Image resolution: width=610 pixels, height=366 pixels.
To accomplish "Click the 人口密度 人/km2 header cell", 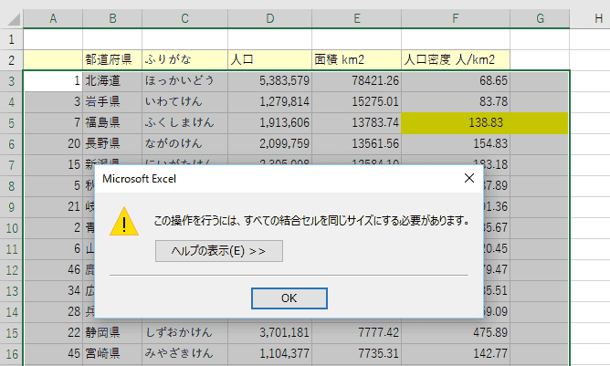I will point(456,60).
